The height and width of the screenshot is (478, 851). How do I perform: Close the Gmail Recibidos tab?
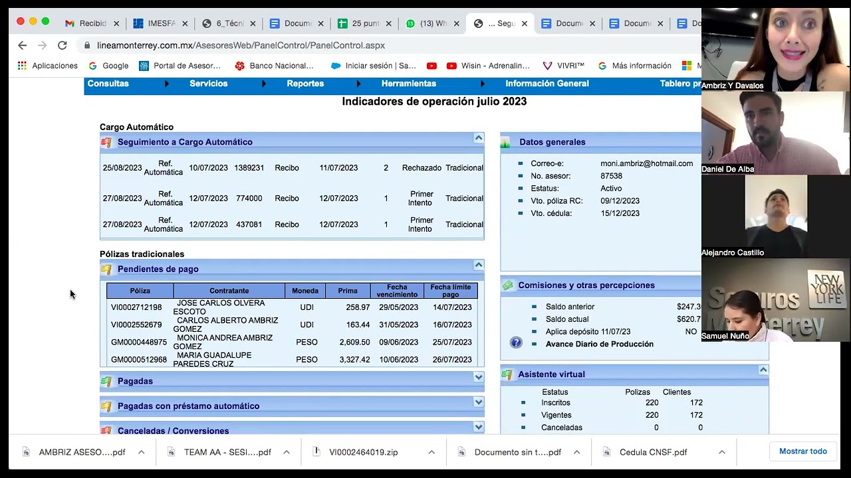[x=116, y=23]
